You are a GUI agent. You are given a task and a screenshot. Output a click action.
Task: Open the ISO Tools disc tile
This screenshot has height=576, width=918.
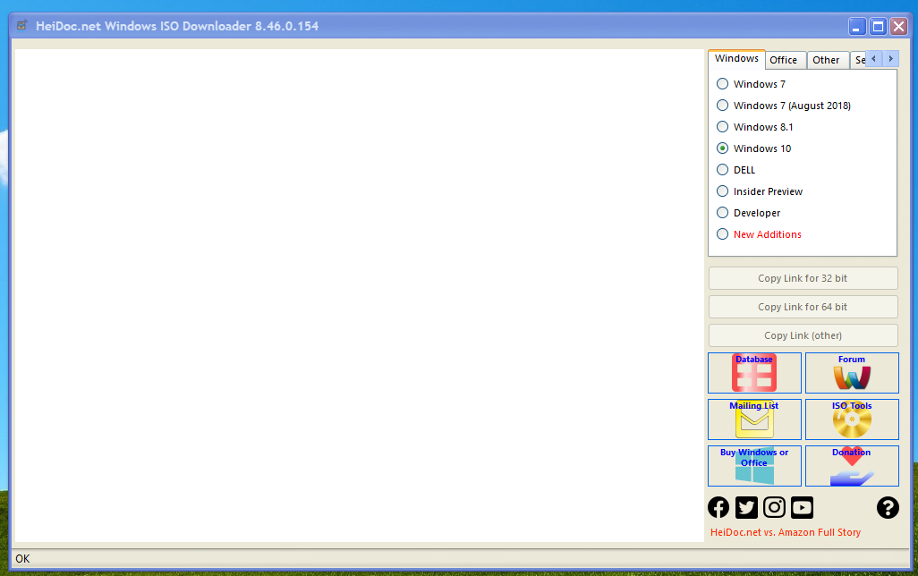pos(852,419)
